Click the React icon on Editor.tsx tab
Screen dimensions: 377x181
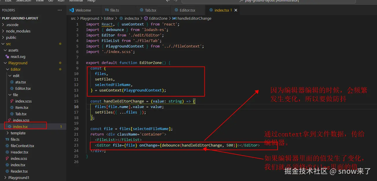[176, 10]
